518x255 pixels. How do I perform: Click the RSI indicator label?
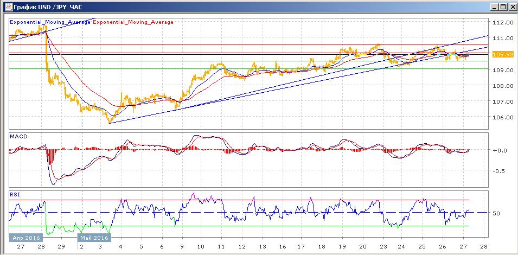[15, 195]
